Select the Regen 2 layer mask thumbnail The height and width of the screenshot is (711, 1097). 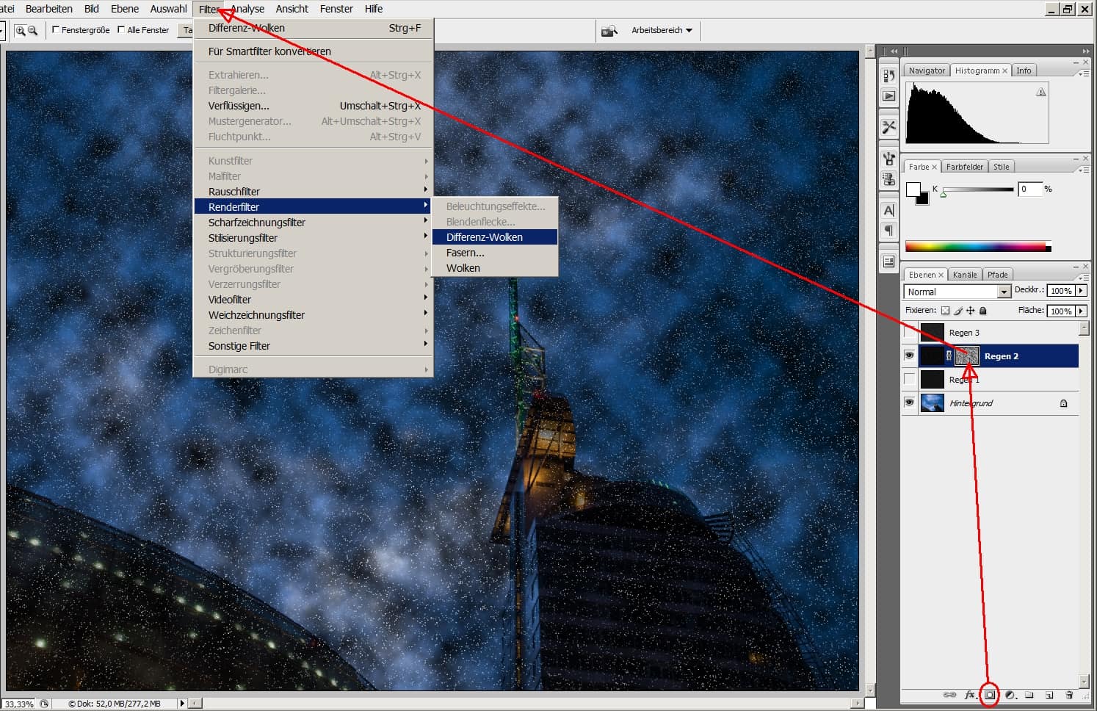[966, 355]
